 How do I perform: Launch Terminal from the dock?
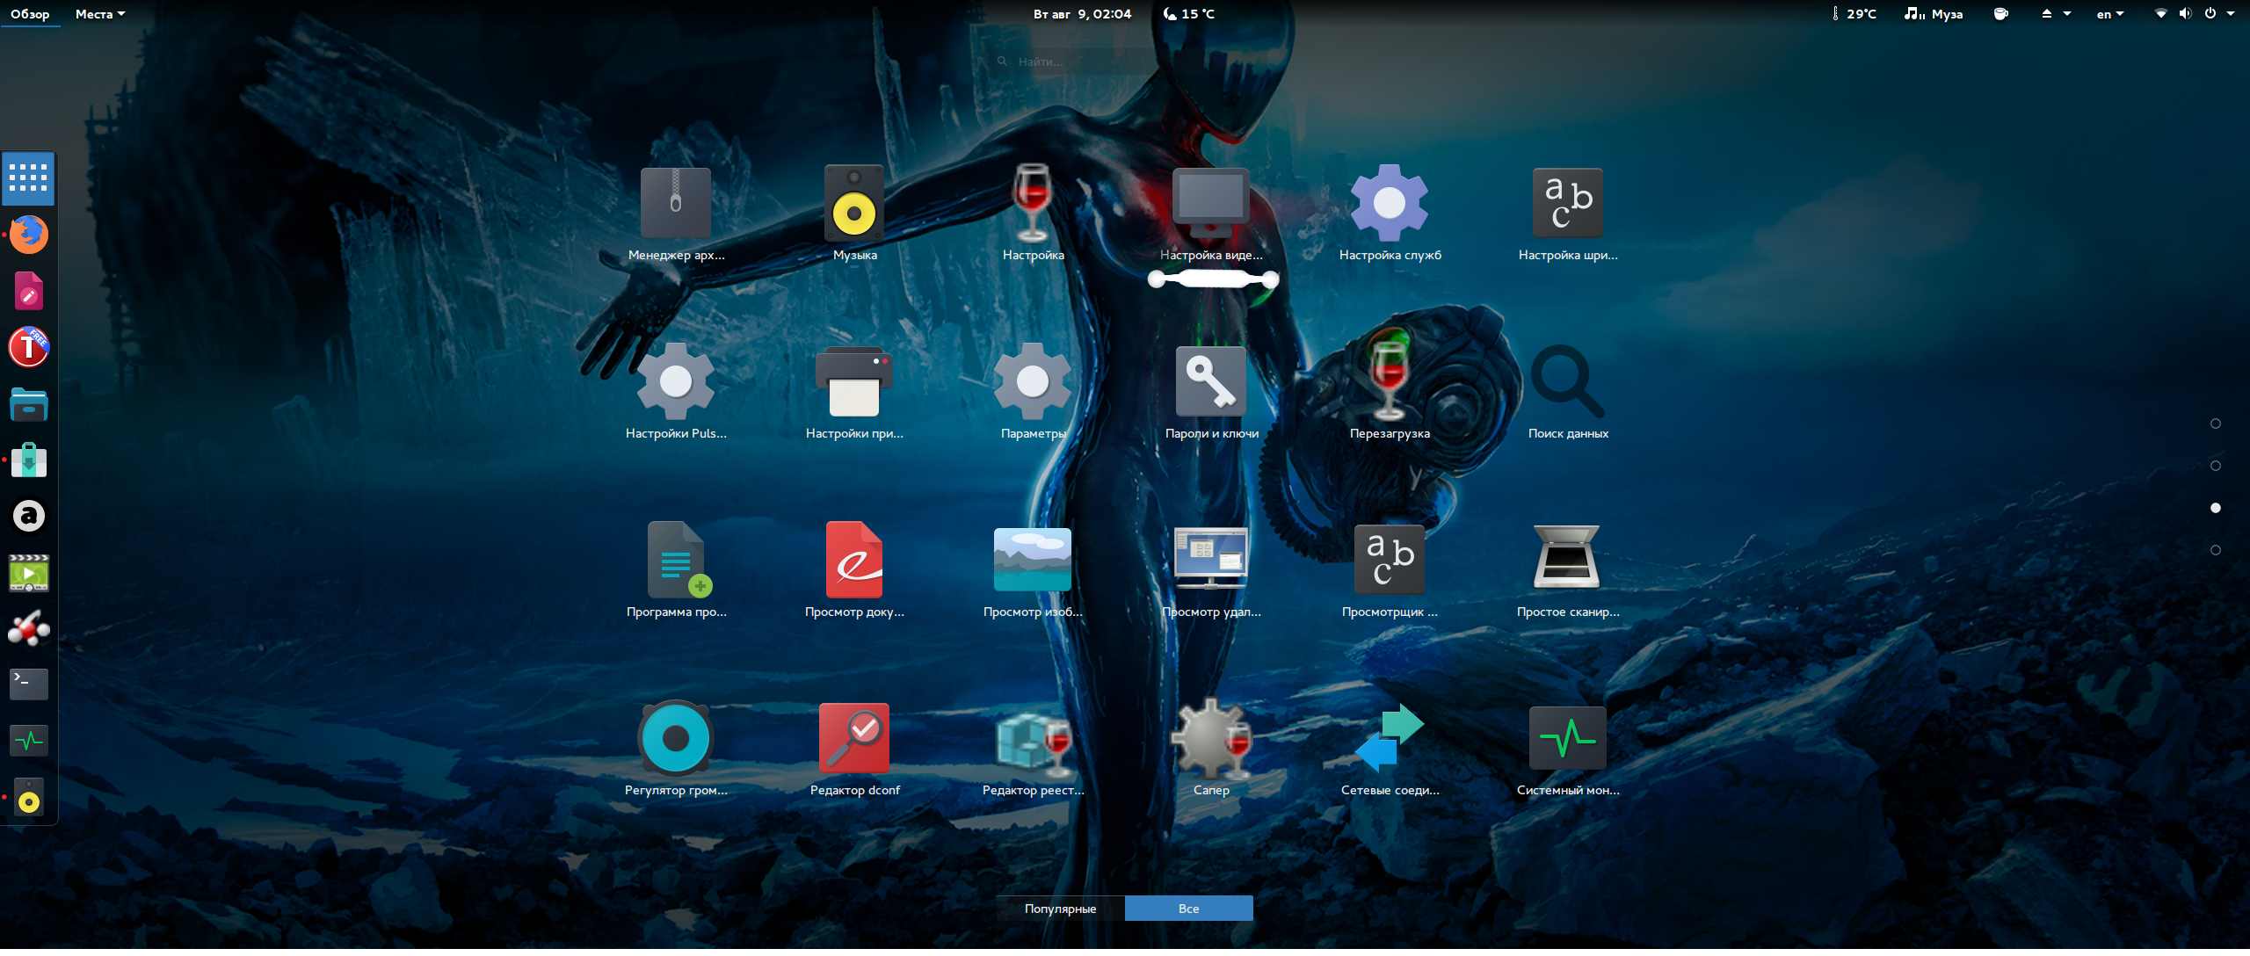pos(29,684)
